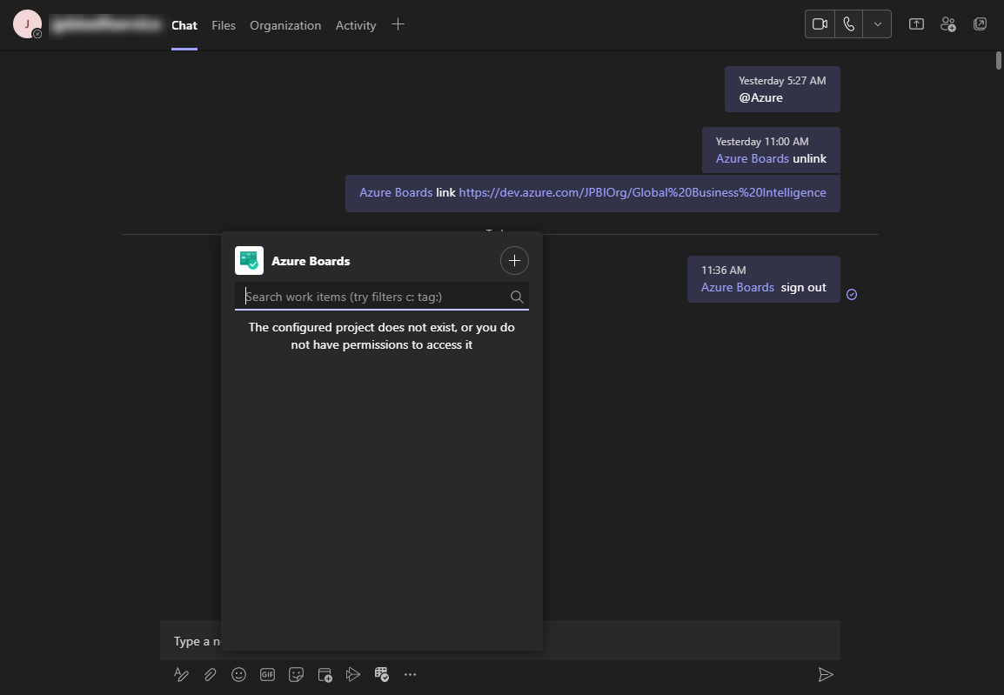Attach a file with the paperclip icon
The height and width of the screenshot is (695, 1004).
(x=210, y=674)
